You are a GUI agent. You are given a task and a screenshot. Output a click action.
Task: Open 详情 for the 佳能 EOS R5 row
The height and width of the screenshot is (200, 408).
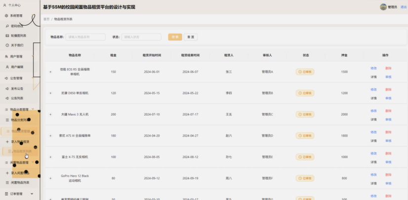tap(373, 77)
